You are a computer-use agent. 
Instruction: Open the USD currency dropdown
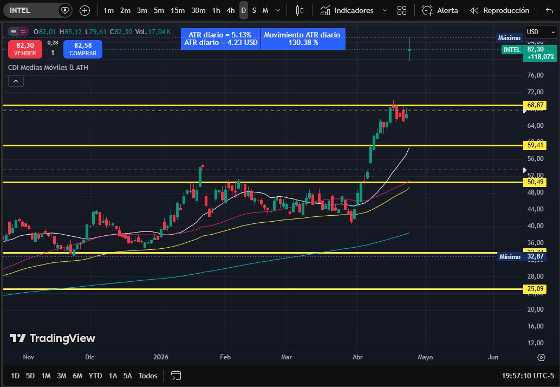pyautogui.click(x=541, y=32)
